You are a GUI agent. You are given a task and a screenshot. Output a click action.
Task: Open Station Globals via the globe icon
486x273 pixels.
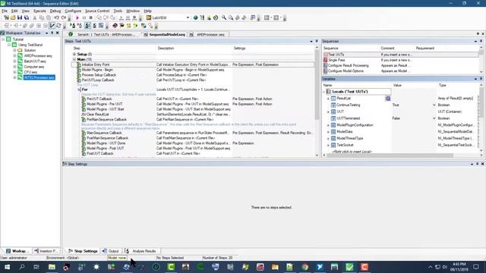196,17
